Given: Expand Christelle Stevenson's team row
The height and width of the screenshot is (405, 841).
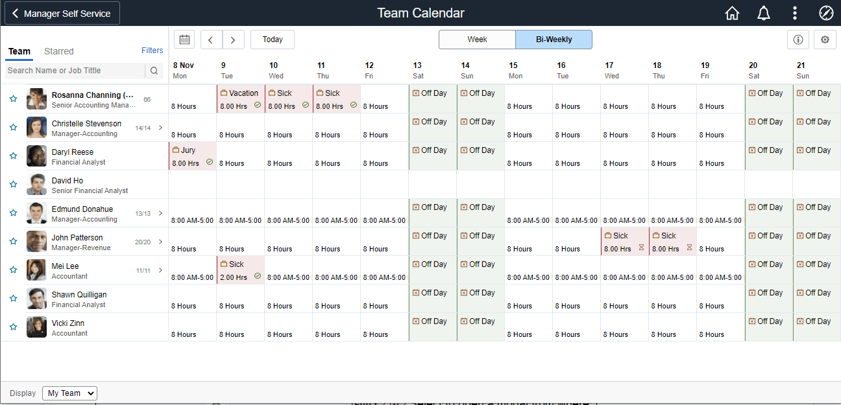Looking at the screenshot, I should click(x=160, y=127).
